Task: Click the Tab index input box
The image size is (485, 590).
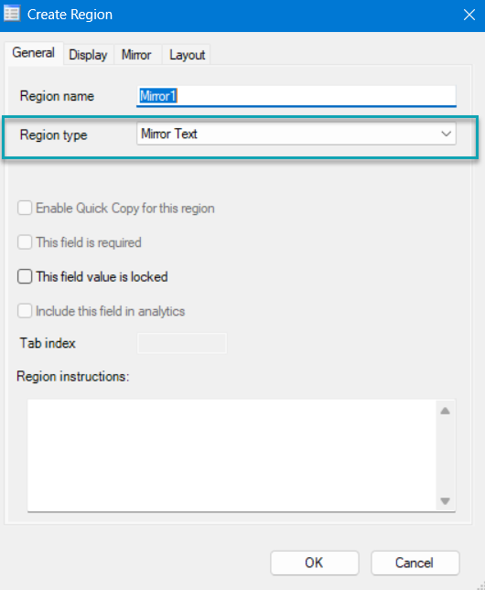Action: [182, 343]
